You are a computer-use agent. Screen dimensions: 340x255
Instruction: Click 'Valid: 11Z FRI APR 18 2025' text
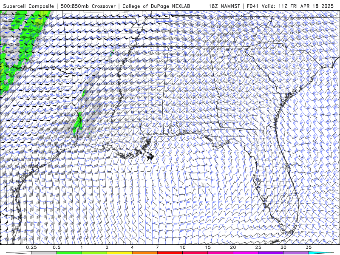coord(297,6)
